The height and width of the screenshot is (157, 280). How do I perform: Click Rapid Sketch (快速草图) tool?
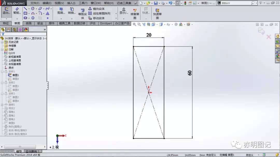click(x=157, y=13)
